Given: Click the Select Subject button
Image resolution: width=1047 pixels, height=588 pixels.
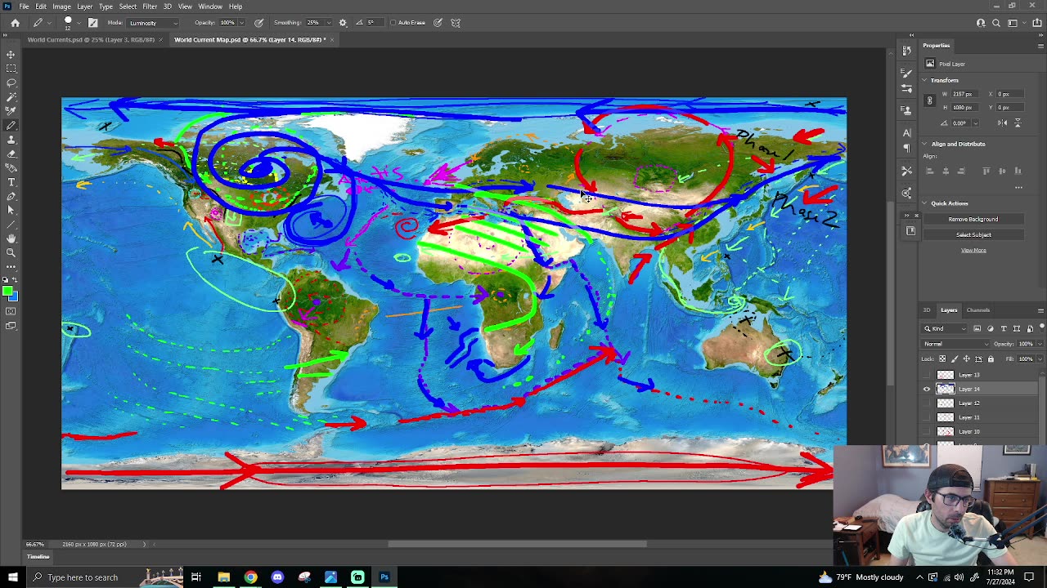Looking at the screenshot, I should click(973, 234).
